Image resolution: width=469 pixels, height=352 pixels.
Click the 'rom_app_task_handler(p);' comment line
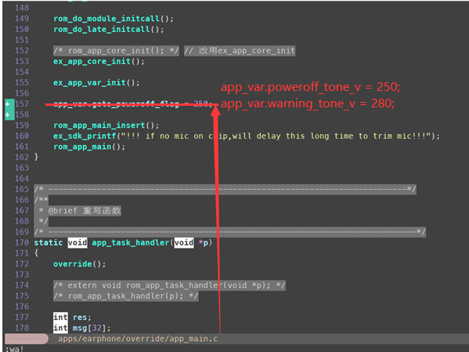125,296
